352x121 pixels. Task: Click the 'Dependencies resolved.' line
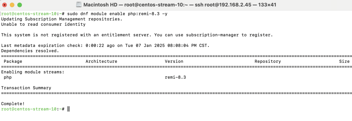coord(30,51)
